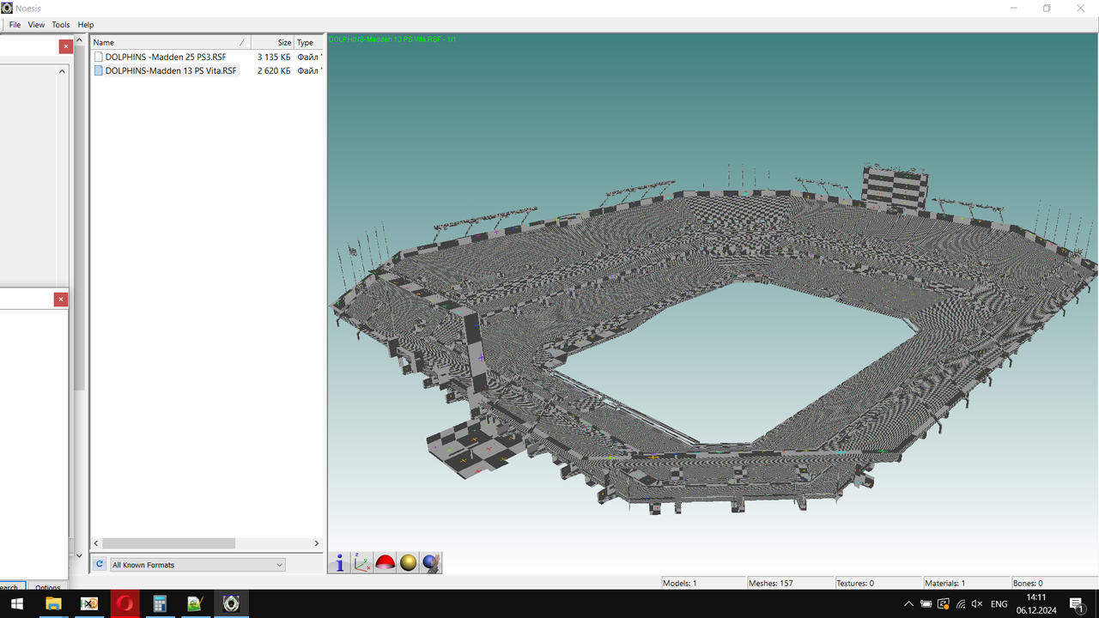
Task: Open the File menu
Action: click(15, 25)
